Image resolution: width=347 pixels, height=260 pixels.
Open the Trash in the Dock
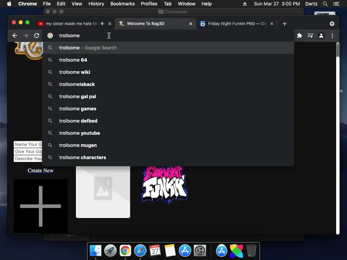[251, 251]
